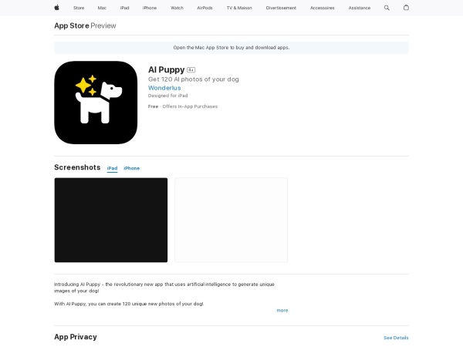463x347 pixels.
Task: Click the Open the Mac App Store banner
Action: coord(231,48)
